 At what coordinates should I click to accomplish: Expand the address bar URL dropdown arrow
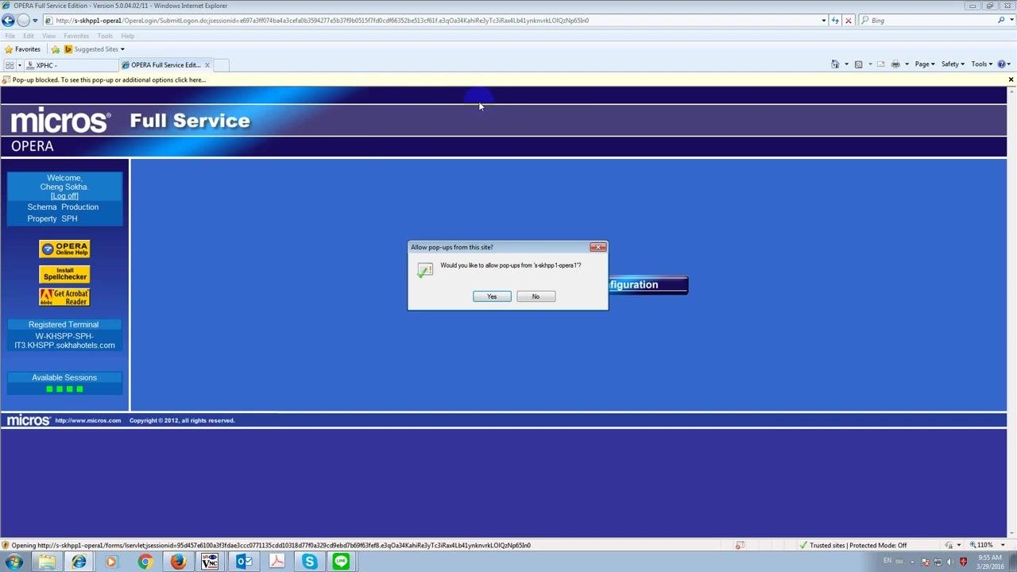click(823, 21)
